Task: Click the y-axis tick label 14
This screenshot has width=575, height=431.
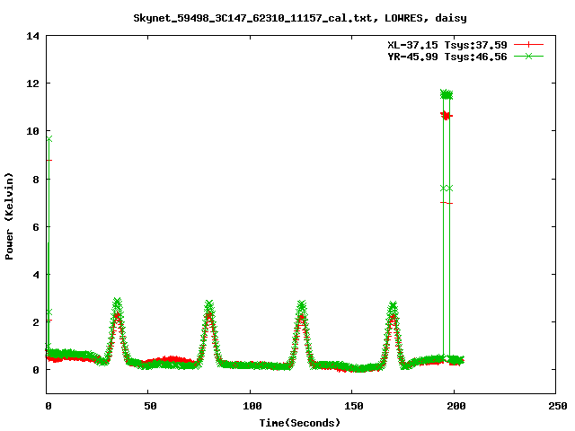Action: tap(33, 36)
